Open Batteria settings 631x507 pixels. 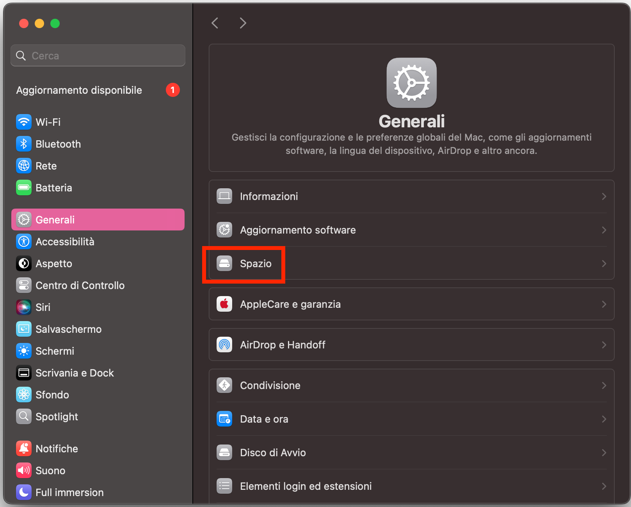pos(23,187)
